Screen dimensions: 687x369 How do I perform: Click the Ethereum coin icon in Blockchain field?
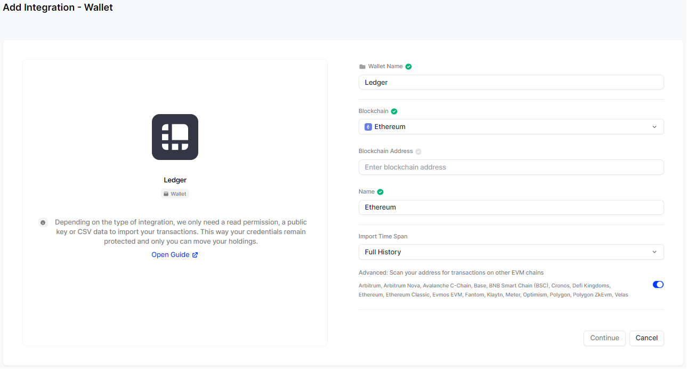(368, 127)
